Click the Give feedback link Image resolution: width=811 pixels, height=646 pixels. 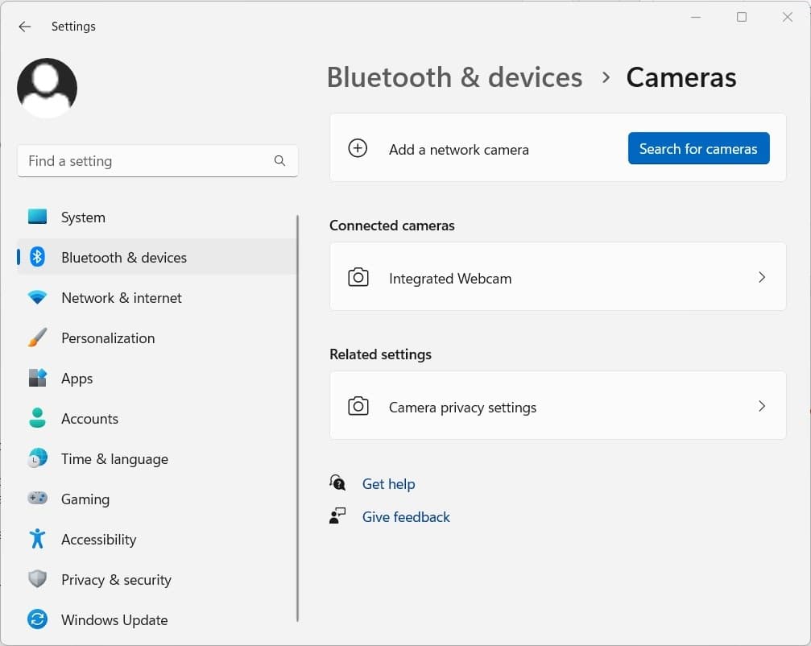(x=406, y=517)
